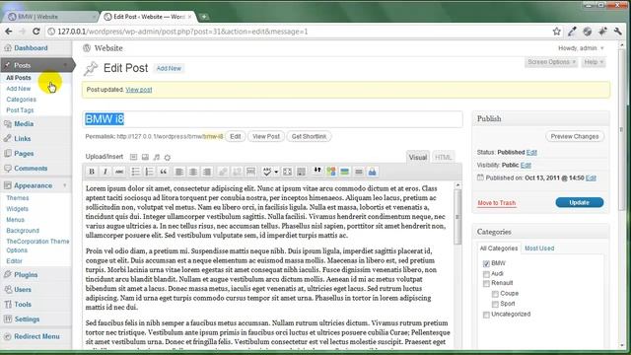Select the Most Used categories tab
Image resolution: width=631 pixels, height=355 pixels.
539,248
